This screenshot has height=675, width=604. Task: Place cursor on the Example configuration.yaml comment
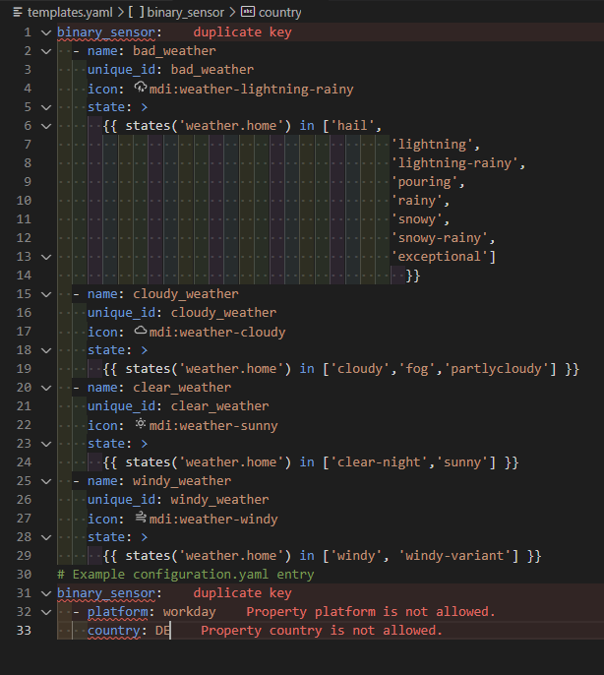[x=185, y=575]
